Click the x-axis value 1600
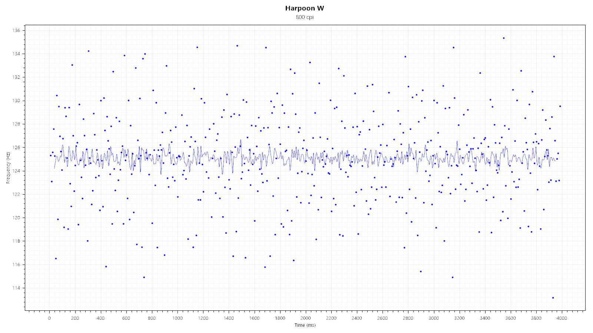The width and height of the screenshot is (593, 333). [x=254, y=318]
